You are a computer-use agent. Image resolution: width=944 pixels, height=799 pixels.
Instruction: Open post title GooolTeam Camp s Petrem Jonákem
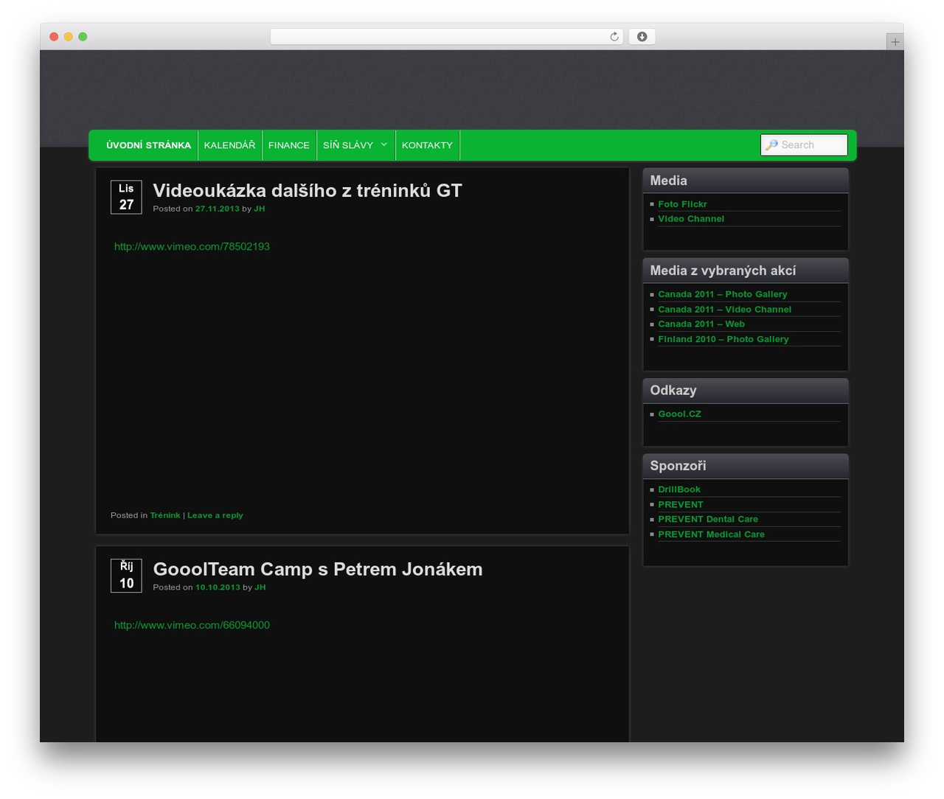317,569
